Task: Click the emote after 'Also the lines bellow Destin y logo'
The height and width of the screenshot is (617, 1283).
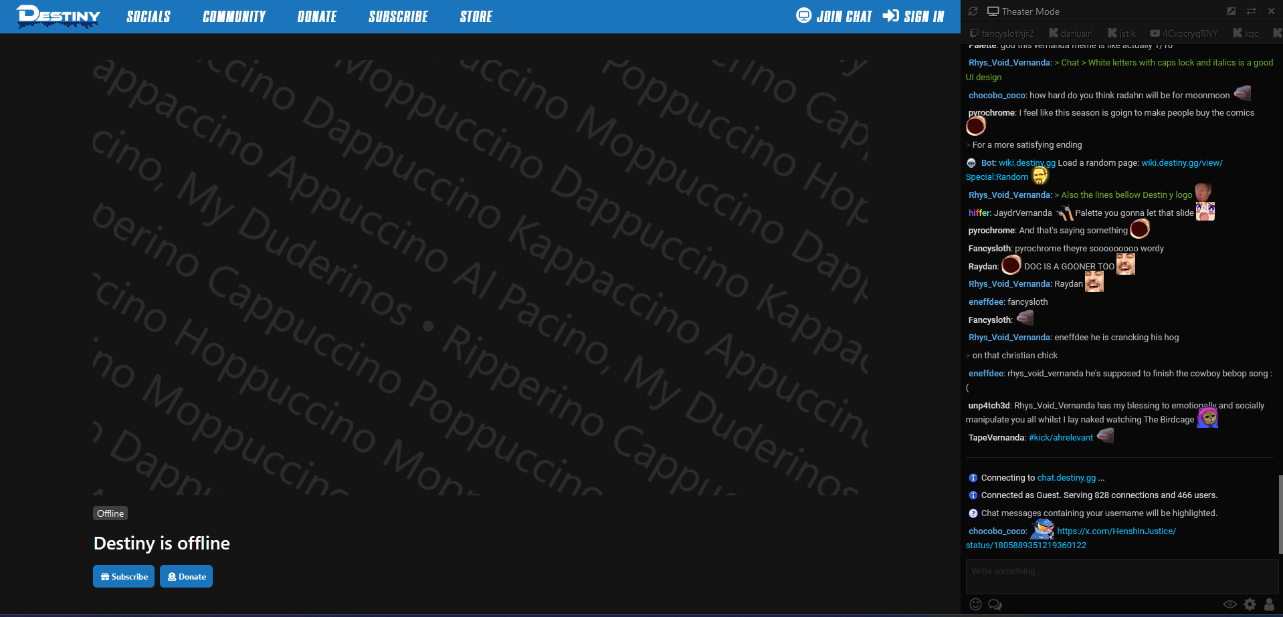Action: 1203,193
